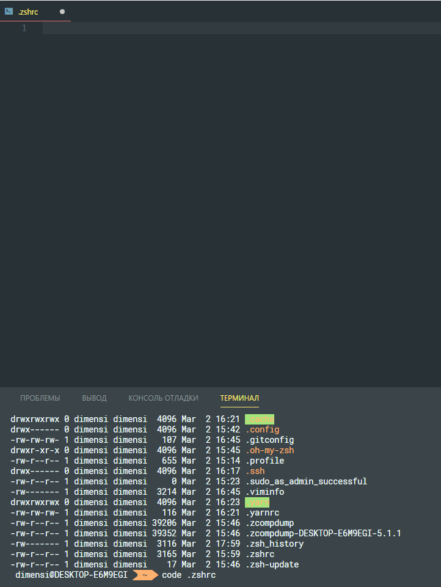Select the КОНСОЛЬ ОТЛАДКИ tab
The height and width of the screenshot is (587, 441).
163,398
